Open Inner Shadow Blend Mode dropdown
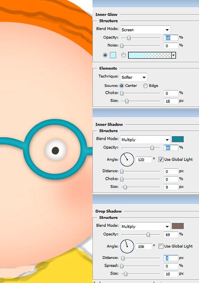The height and width of the screenshot is (283, 199). click(145, 140)
